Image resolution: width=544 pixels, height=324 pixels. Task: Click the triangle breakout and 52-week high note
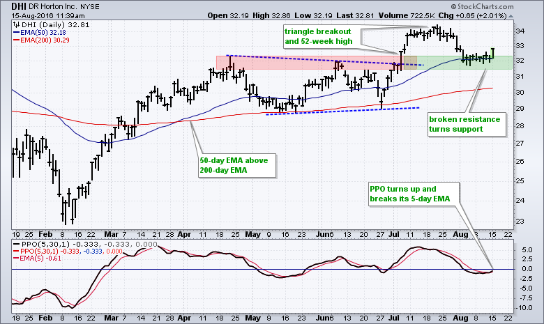pos(322,36)
